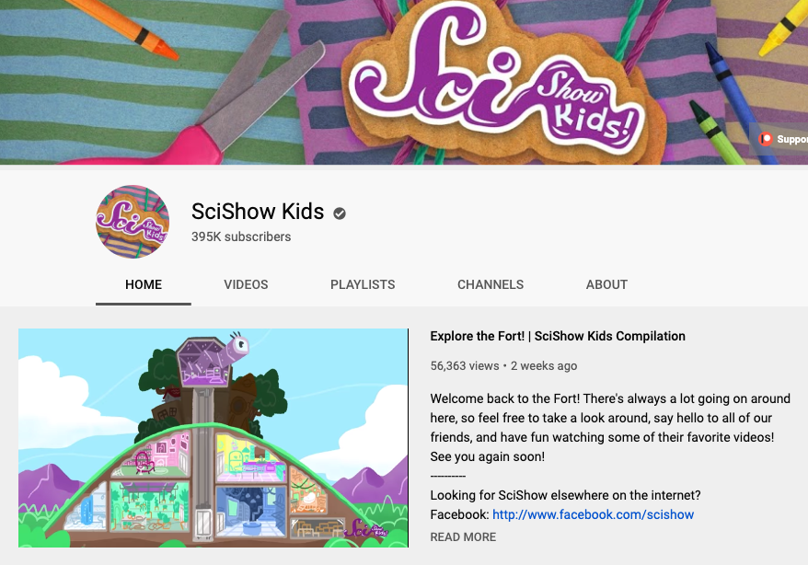Click the verified checkmark badge beside SciShow Kids
This screenshot has width=808, height=565.
[339, 213]
